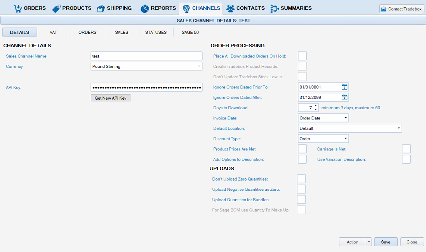Click the Reports pie chart icon
This screenshot has width=426, height=252.
pos(145,8)
